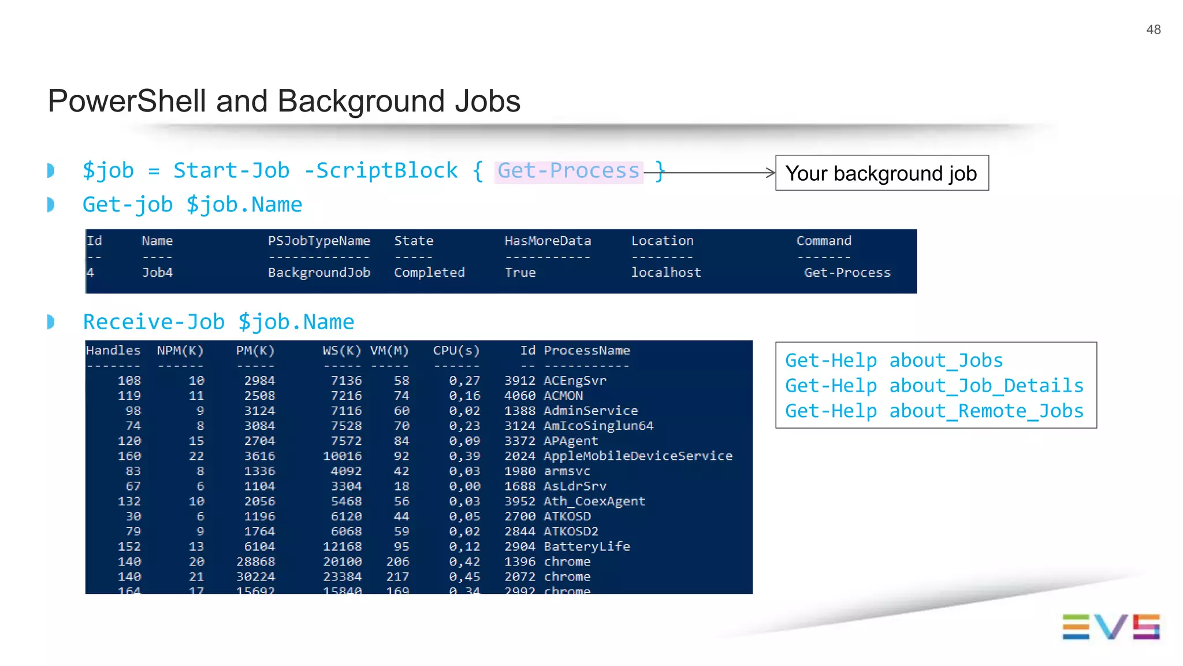Click the 'ATKOSD2' process name
Viewport: 1183px width, 666px height.
571,531
